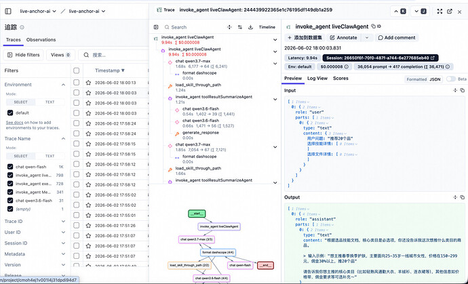468x284 pixels.
Task: Click the trace Search input field
Action: [x=194, y=27]
